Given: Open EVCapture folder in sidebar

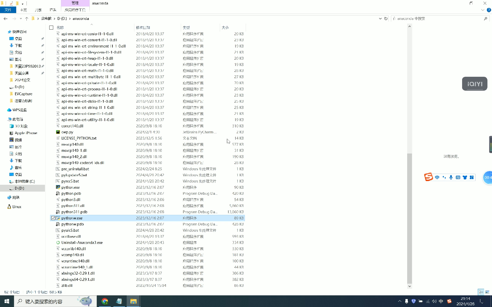Looking at the screenshot, I should coord(21,94).
